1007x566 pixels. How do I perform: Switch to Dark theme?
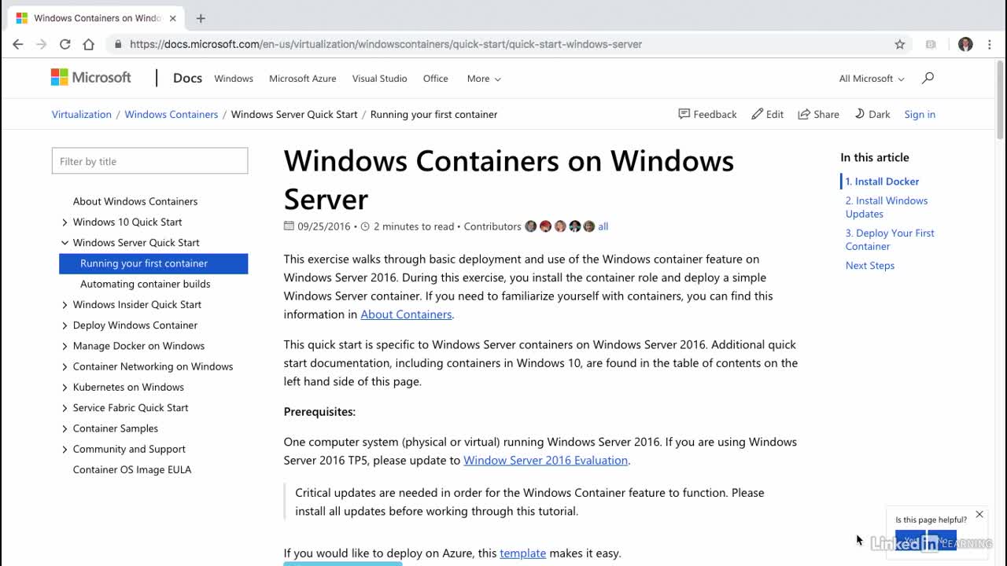click(872, 114)
